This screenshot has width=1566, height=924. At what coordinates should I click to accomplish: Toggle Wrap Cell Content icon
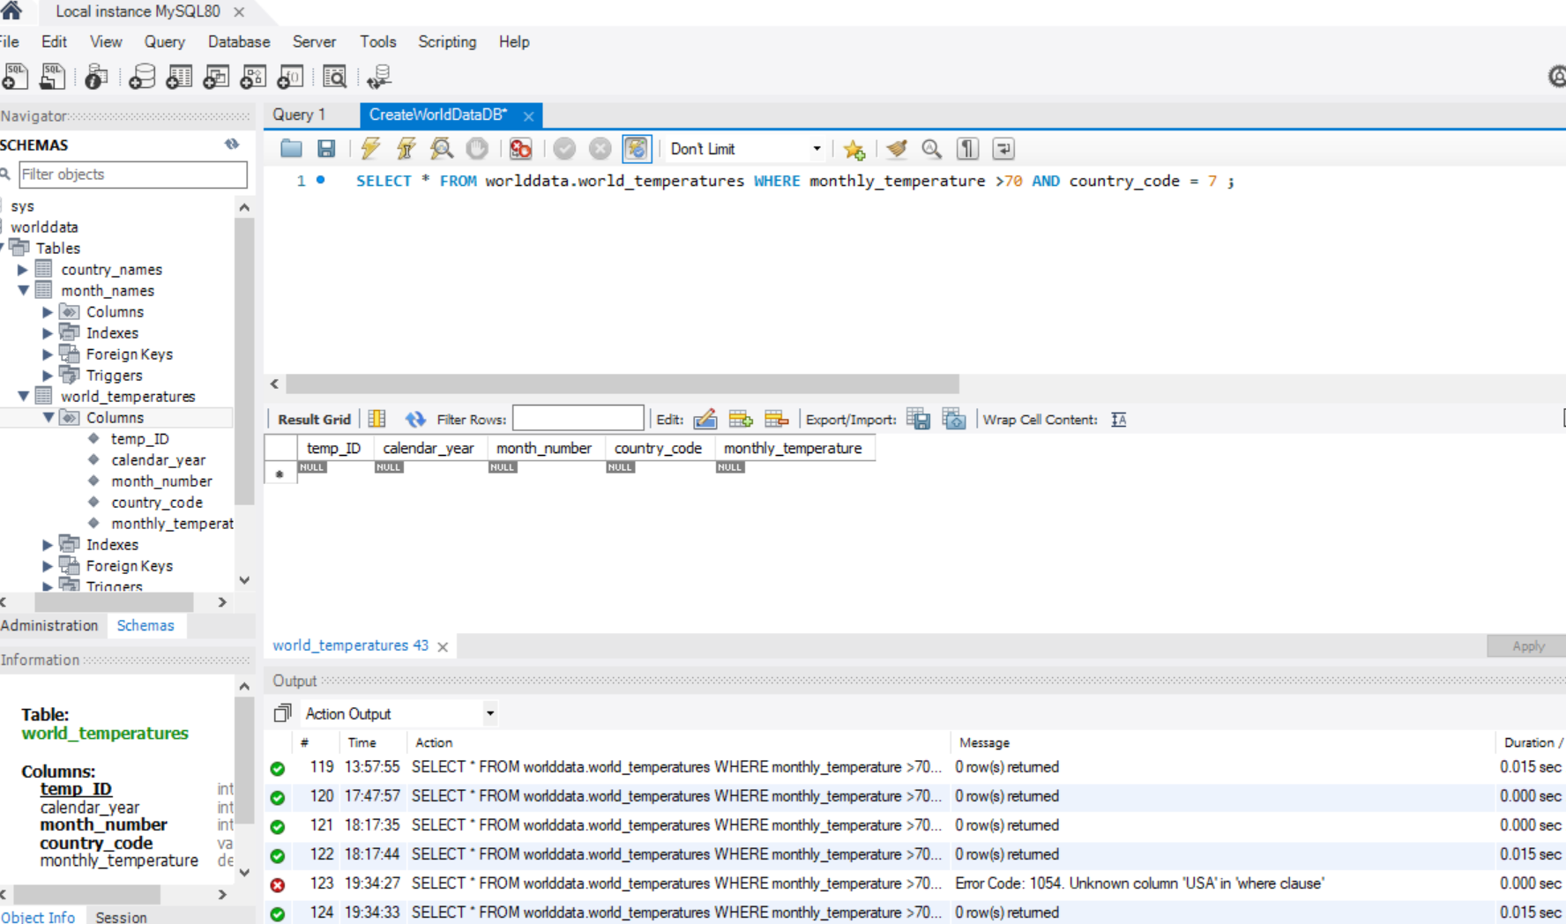point(1119,420)
